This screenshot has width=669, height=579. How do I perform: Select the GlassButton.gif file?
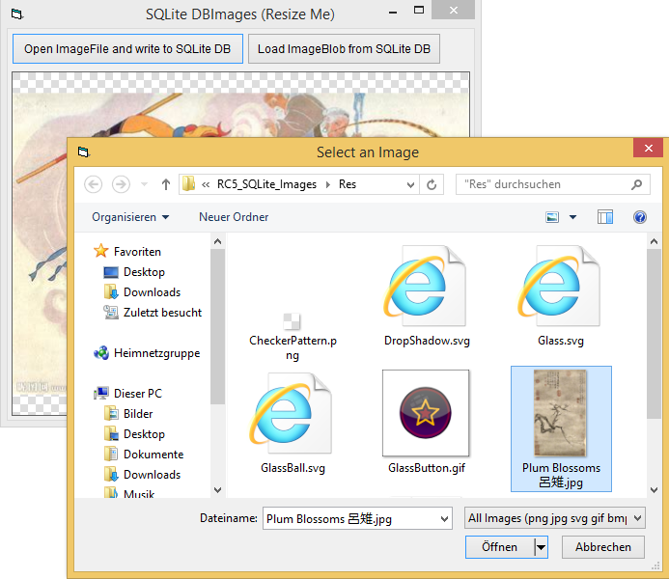click(426, 413)
